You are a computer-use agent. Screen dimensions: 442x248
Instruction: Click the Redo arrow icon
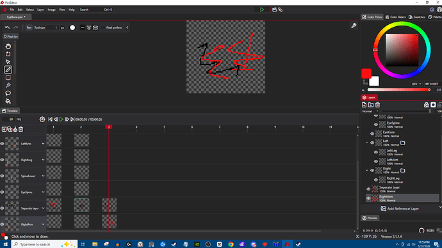(x=16, y=27)
